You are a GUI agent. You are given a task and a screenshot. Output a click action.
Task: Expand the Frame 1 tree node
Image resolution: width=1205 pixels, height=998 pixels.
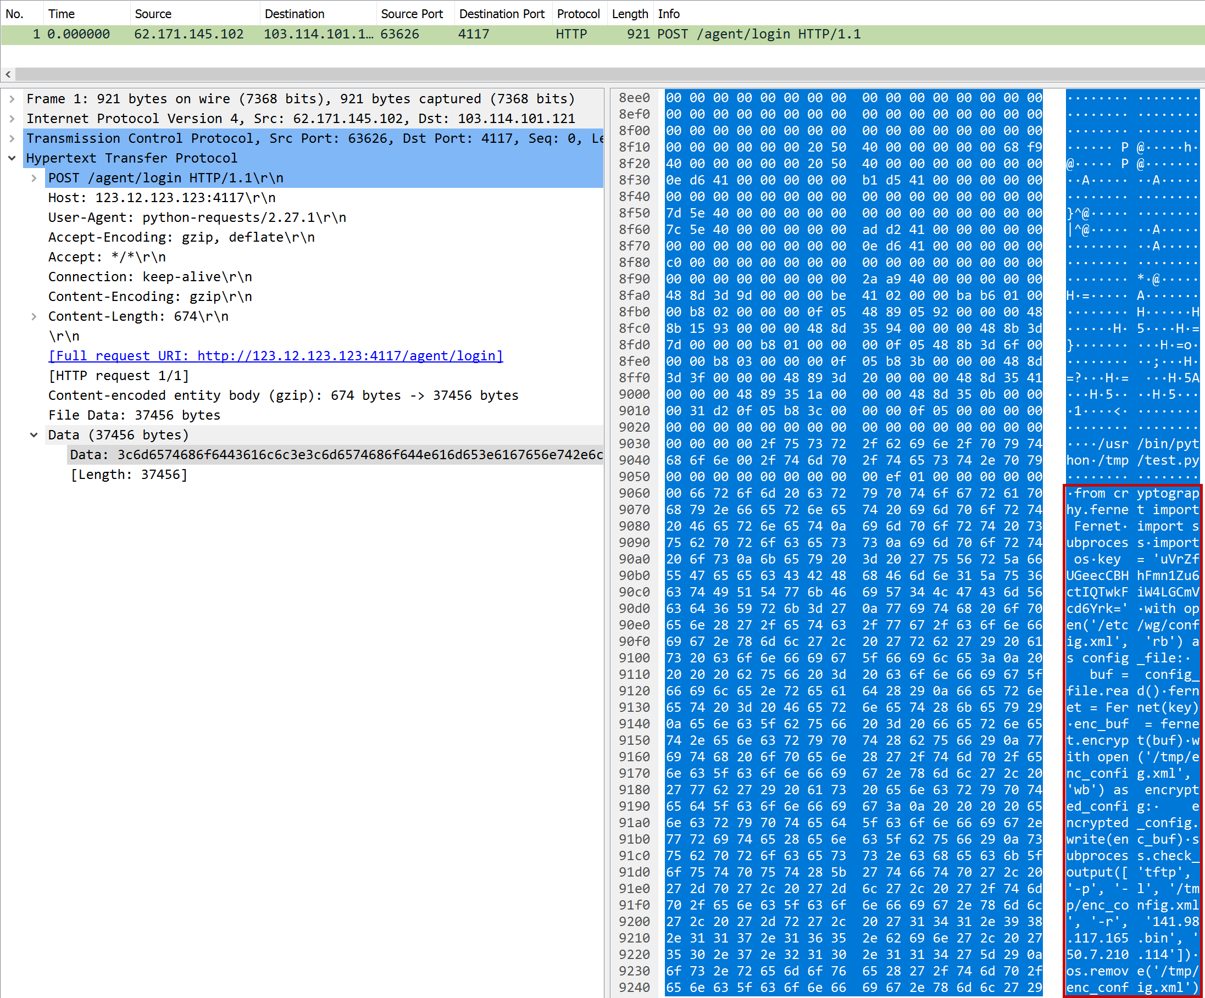coord(12,99)
